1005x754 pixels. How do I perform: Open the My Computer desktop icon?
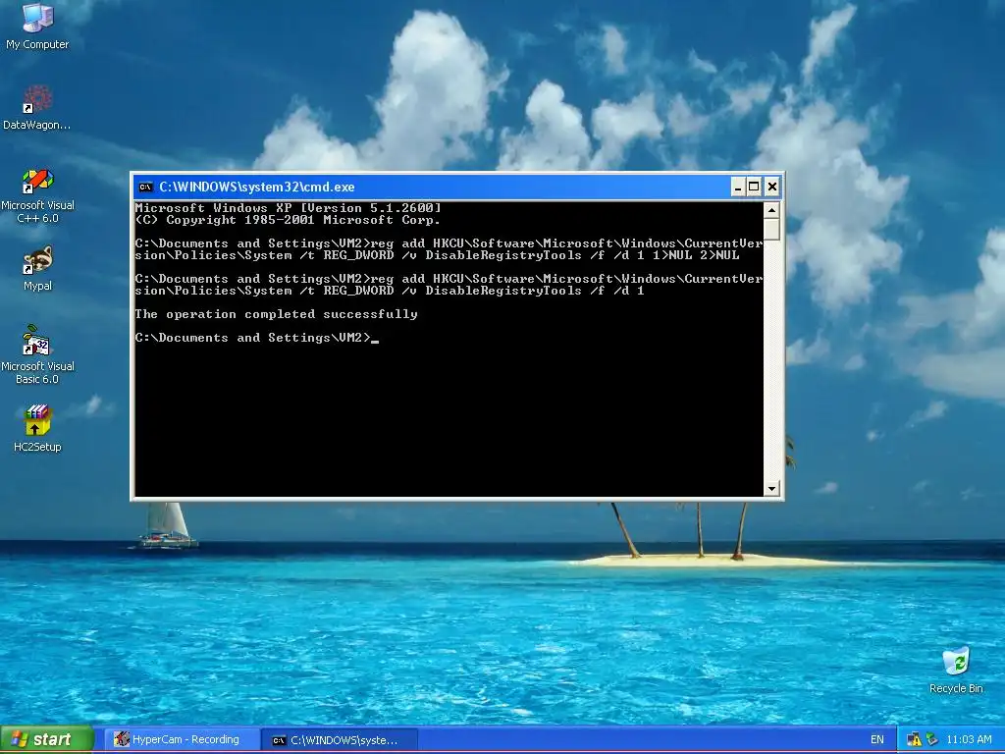coord(37,26)
